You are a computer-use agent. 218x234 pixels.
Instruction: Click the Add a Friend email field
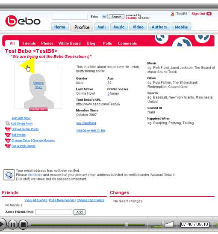(x=54, y=212)
